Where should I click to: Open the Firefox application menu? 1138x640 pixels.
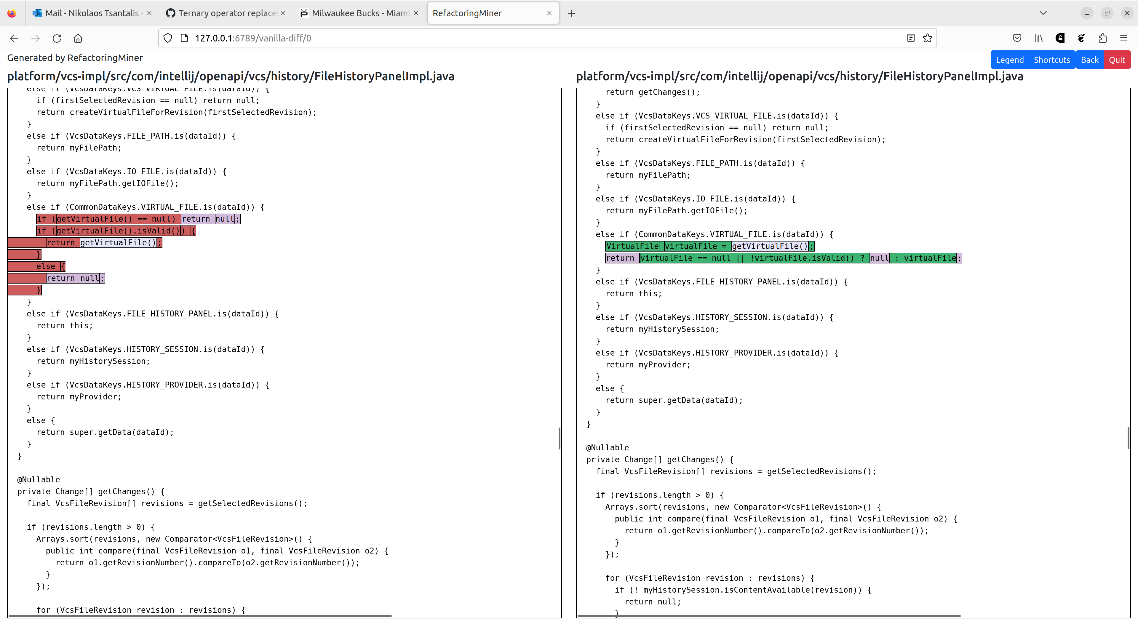coord(1124,38)
